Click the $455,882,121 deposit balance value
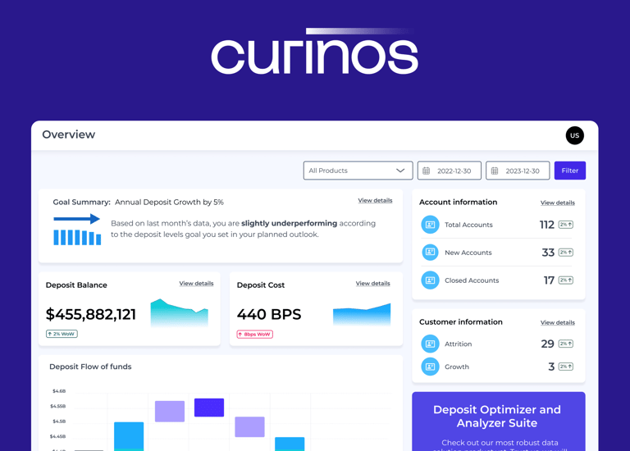Viewport: 630px width, 451px height. [91, 314]
